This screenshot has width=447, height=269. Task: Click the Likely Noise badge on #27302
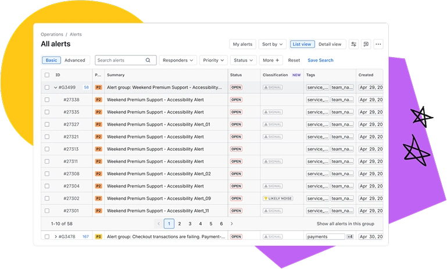(x=277, y=199)
